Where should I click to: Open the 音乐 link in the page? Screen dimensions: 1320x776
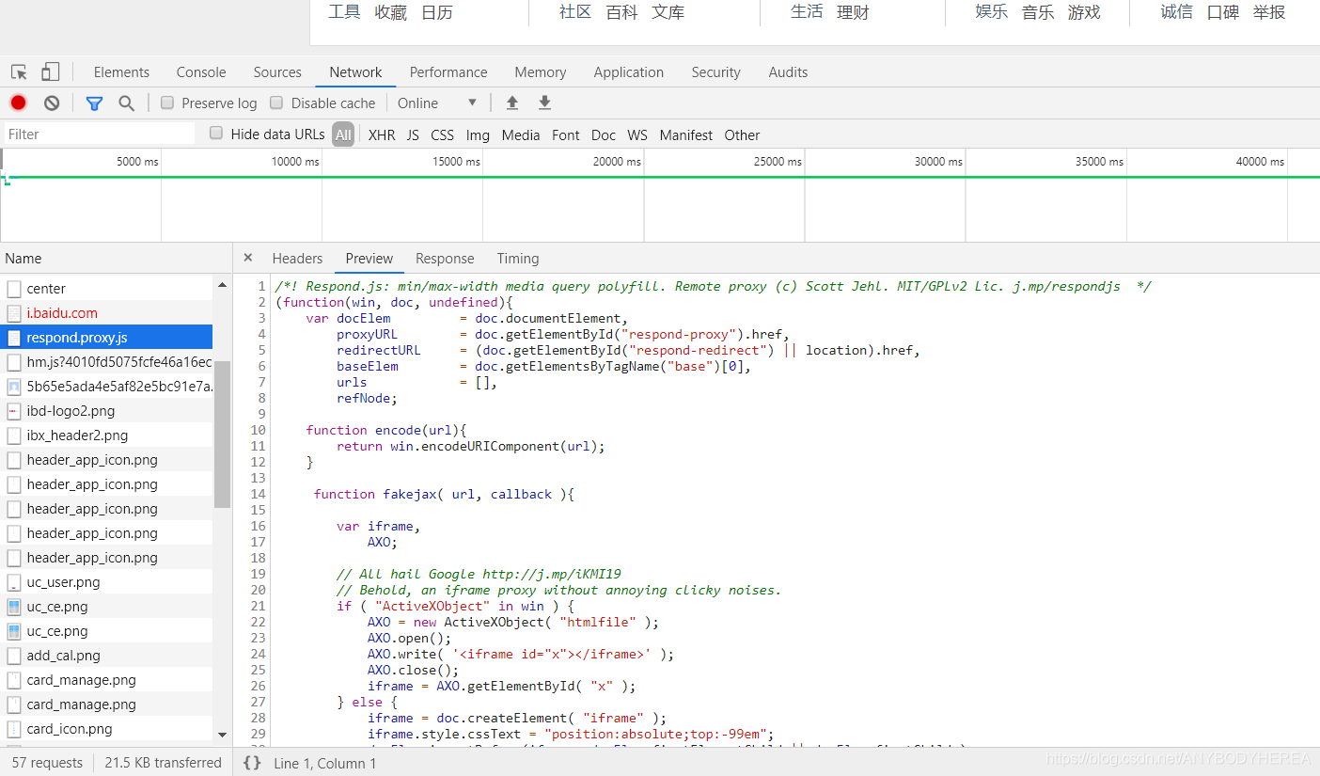point(1038,12)
